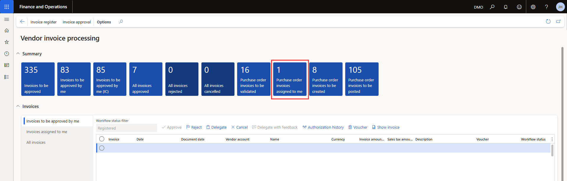Open the Purchase order invoices assigned tile

click(x=290, y=79)
